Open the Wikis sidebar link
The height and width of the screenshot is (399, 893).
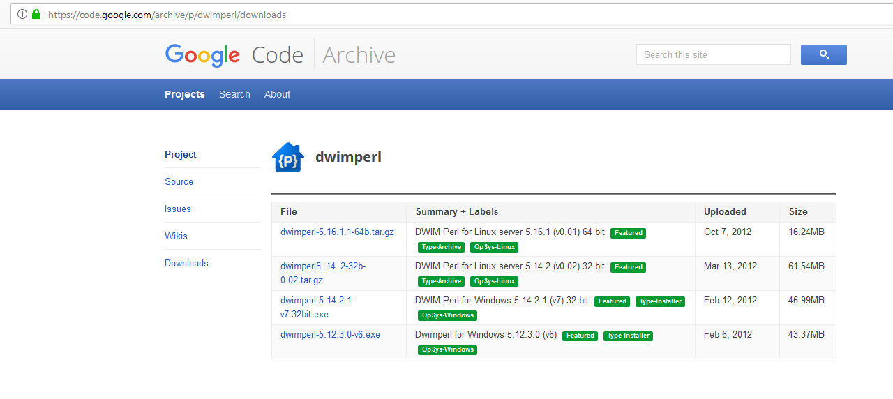pos(176,236)
